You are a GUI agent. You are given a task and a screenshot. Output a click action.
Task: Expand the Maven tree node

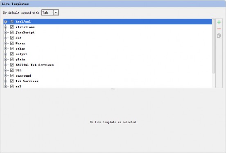pyautogui.click(x=5, y=43)
